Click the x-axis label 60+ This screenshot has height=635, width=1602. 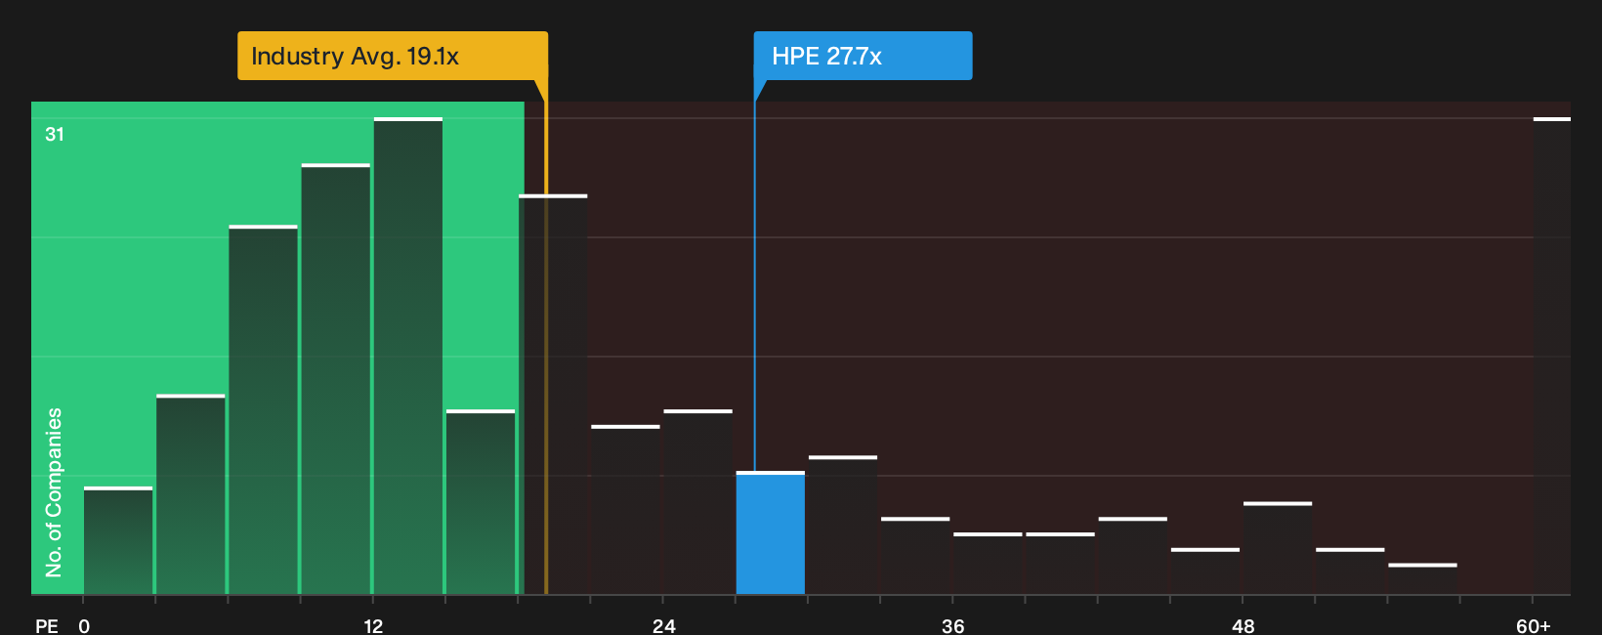[1534, 625]
